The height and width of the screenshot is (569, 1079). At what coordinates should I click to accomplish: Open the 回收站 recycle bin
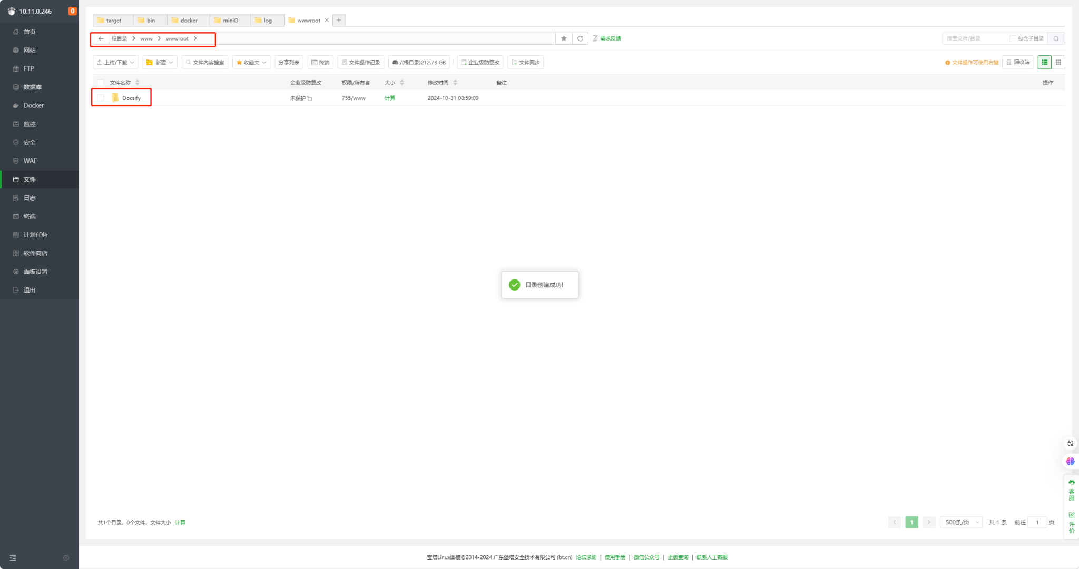tap(1018, 62)
